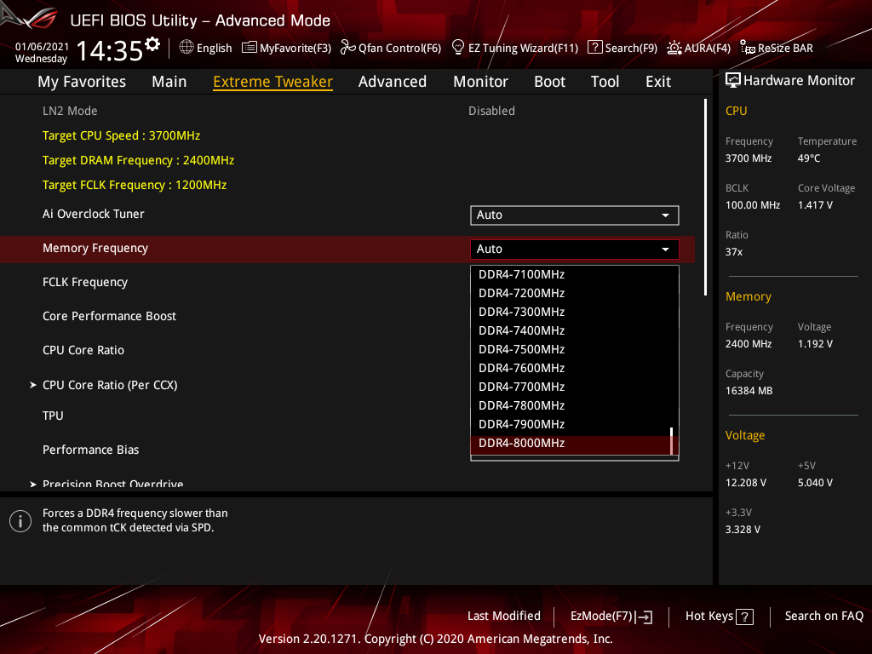Click the globe language icon
Image resolution: width=872 pixels, height=654 pixels.
click(x=186, y=48)
